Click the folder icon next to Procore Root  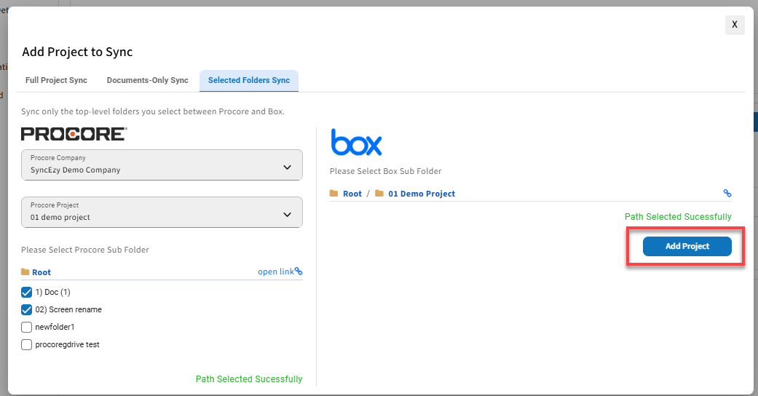point(25,272)
